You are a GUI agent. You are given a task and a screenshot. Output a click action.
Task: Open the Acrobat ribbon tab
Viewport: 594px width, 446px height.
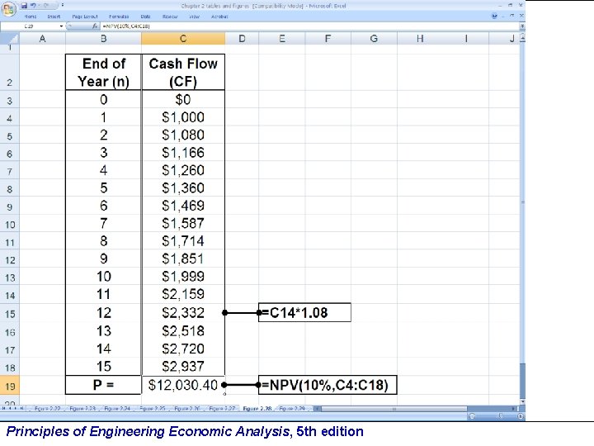tap(219, 17)
